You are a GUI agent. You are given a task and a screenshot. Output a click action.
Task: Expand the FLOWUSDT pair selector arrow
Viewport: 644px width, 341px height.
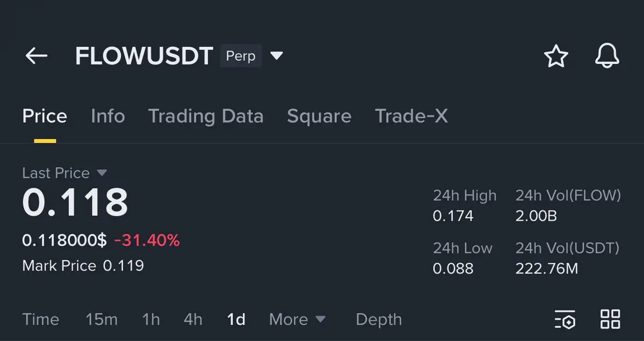[276, 56]
